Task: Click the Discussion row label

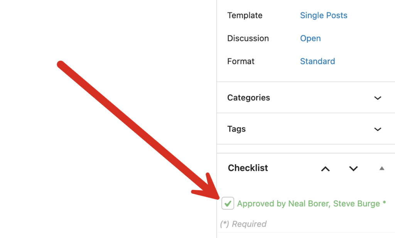Action: (248, 39)
